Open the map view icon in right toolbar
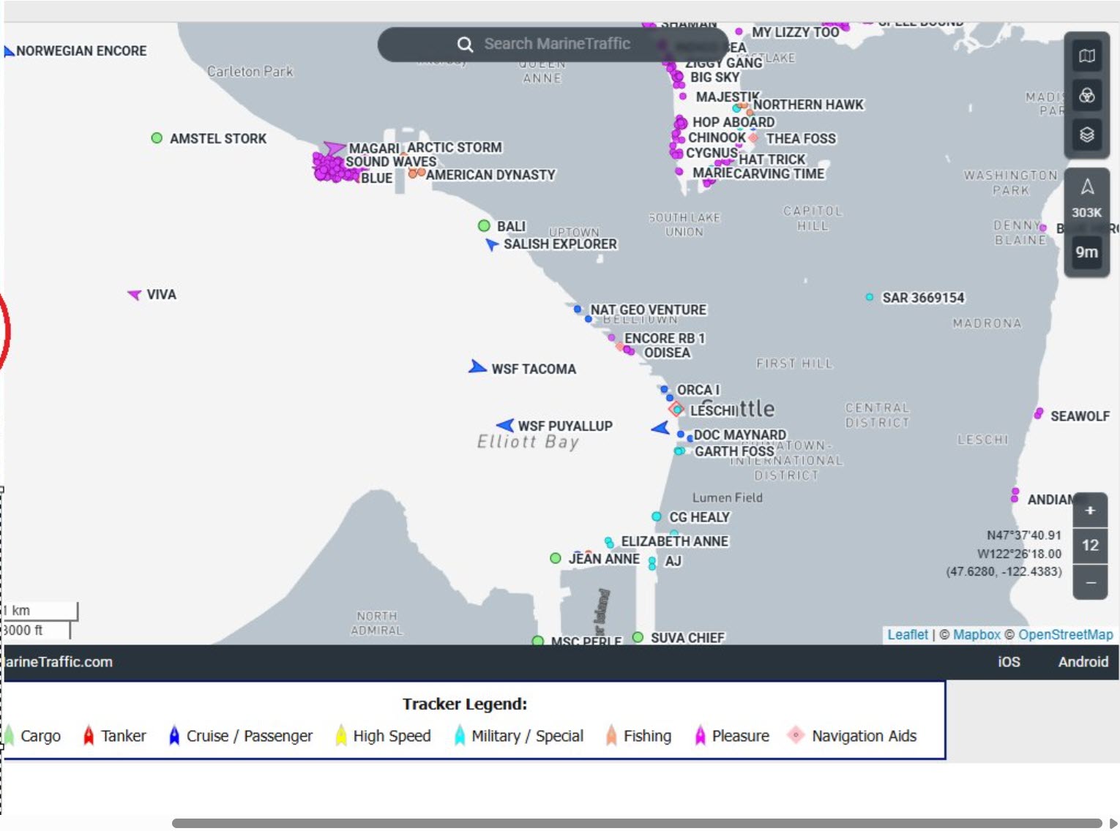The height and width of the screenshot is (831, 1120). coord(1087,56)
